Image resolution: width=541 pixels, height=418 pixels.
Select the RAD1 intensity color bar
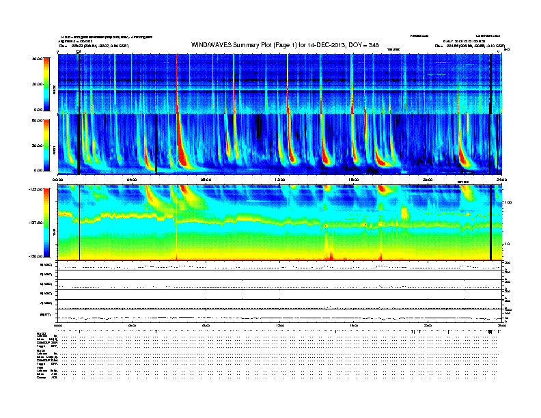click(x=46, y=145)
